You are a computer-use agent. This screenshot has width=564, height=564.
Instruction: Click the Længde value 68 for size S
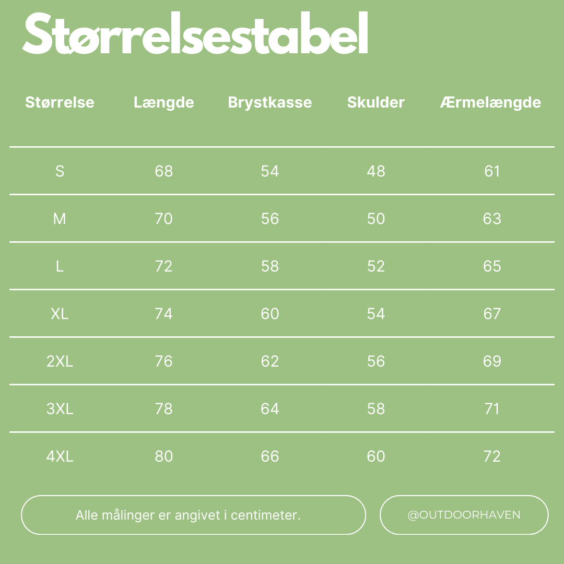(x=163, y=171)
